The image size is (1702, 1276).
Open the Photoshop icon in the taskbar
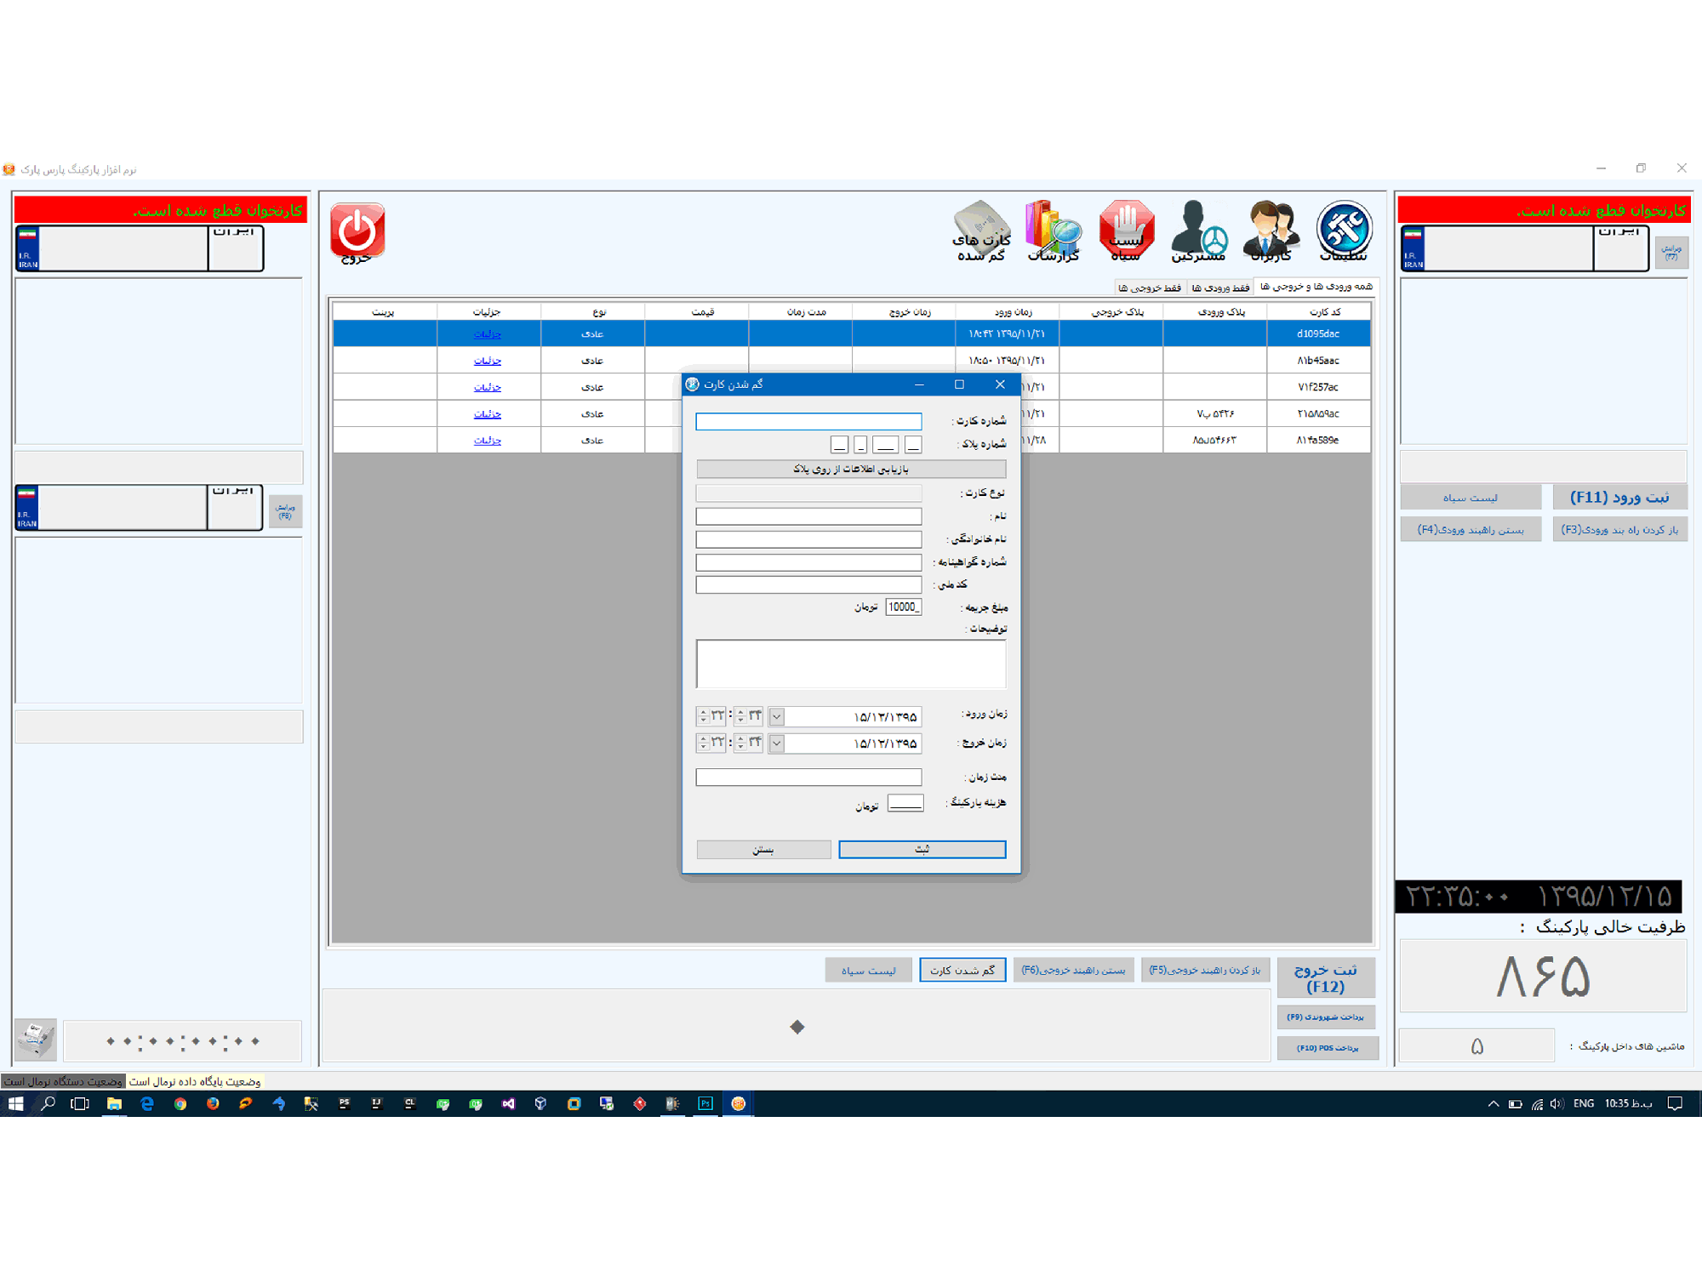click(705, 1103)
